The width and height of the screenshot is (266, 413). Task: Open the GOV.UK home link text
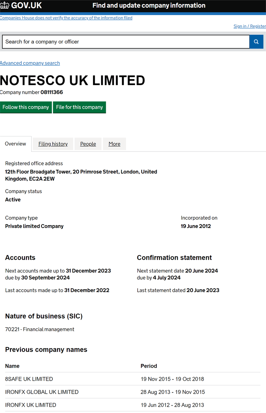click(x=27, y=5)
